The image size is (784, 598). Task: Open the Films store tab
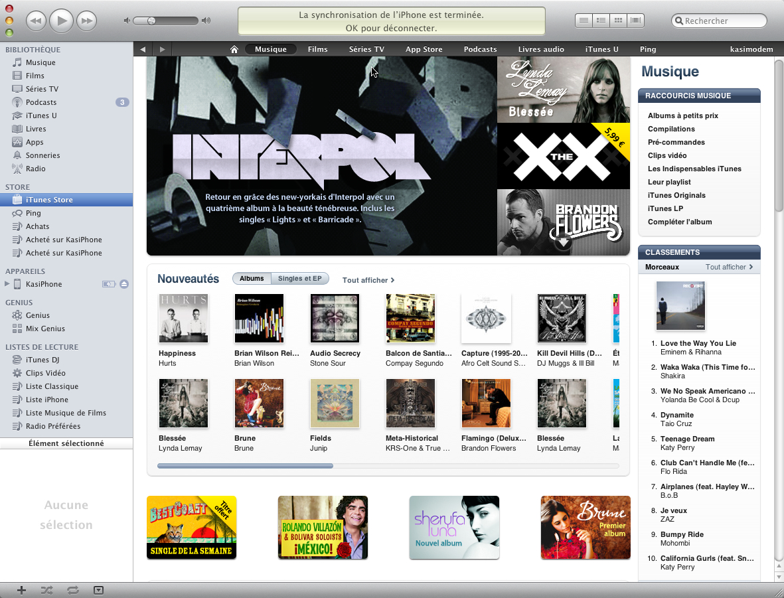[317, 49]
